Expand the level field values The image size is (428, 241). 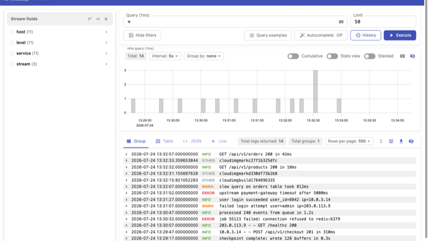pyautogui.click(x=106, y=43)
